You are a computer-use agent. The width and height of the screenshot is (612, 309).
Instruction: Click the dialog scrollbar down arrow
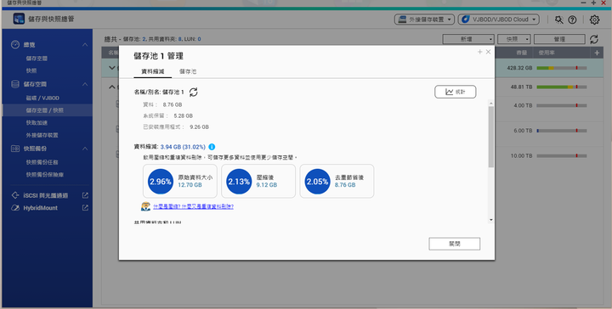[x=491, y=220]
